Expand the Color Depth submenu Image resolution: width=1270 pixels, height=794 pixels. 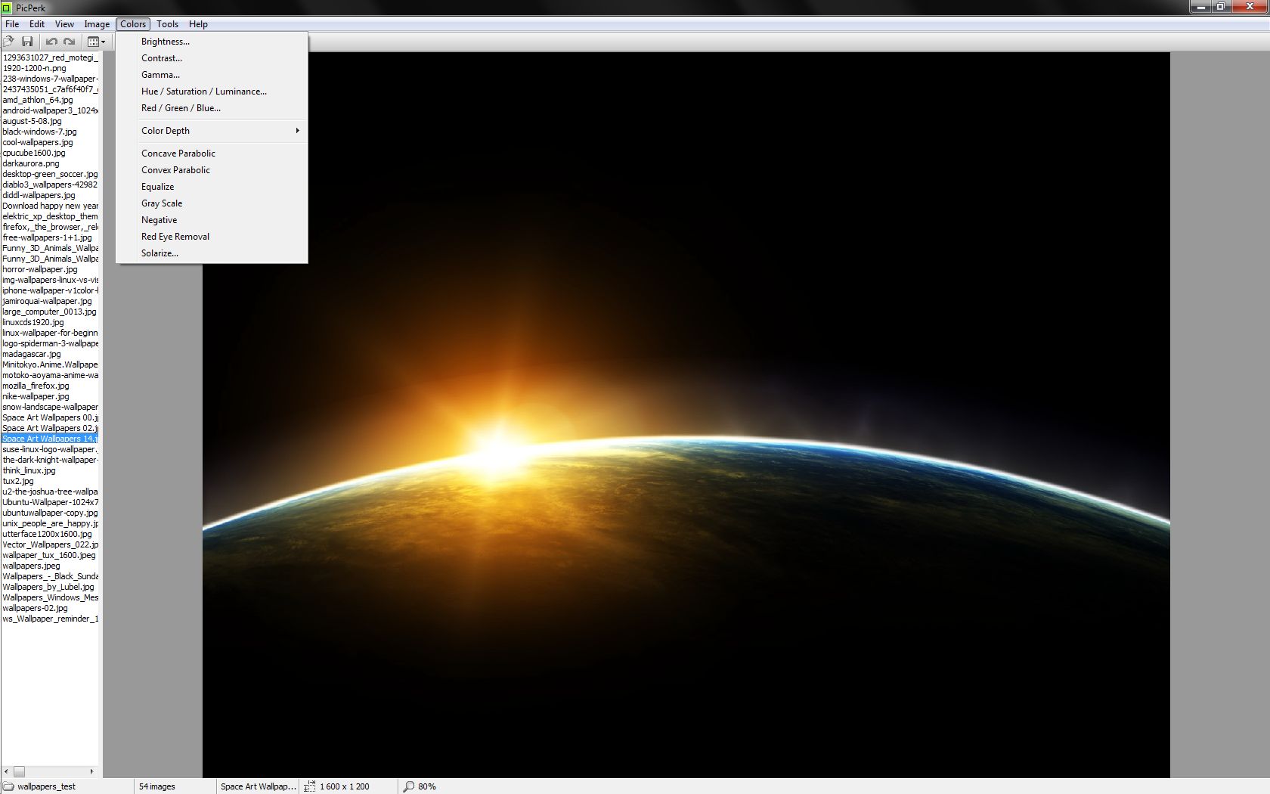(212, 131)
